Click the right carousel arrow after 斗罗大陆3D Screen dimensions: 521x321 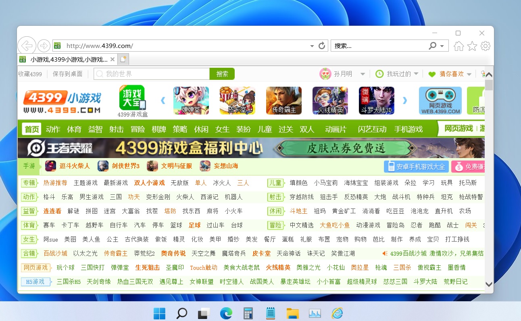pyautogui.click(x=405, y=100)
